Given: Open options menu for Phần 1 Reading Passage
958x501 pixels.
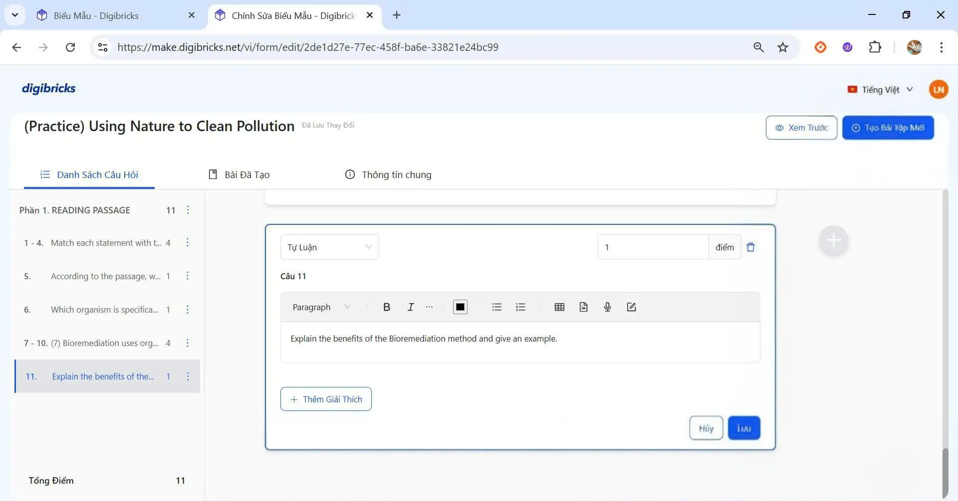Looking at the screenshot, I should [x=188, y=210].
